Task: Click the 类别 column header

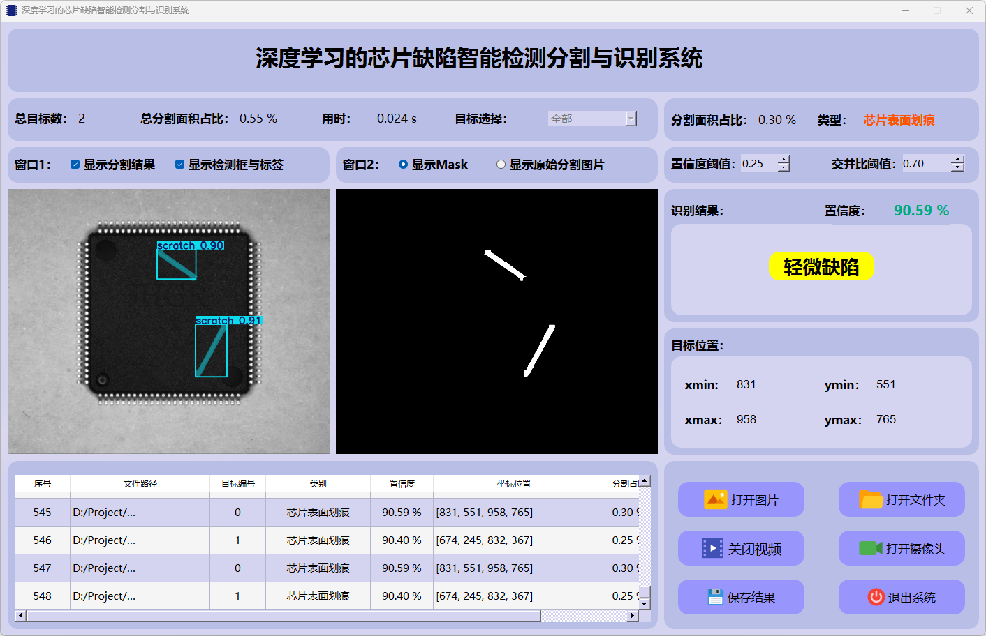Action: coord(318,483)
